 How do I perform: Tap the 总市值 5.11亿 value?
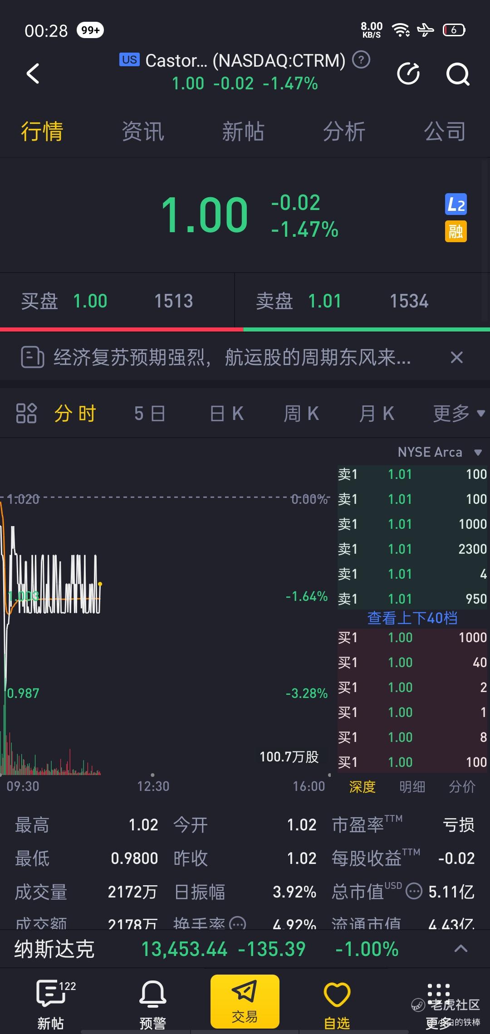pyautogui.click(x=451, y=892)
